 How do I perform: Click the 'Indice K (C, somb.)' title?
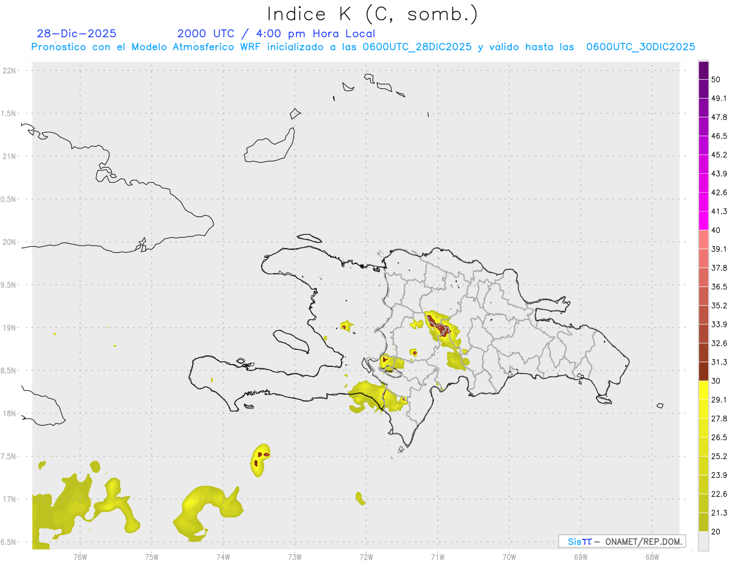coord(373,14)
